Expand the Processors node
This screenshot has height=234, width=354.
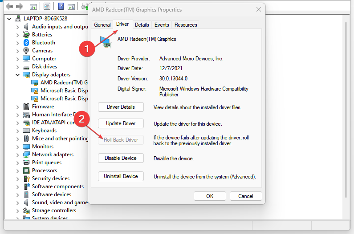pyautogui.click(x=18, y=171)
